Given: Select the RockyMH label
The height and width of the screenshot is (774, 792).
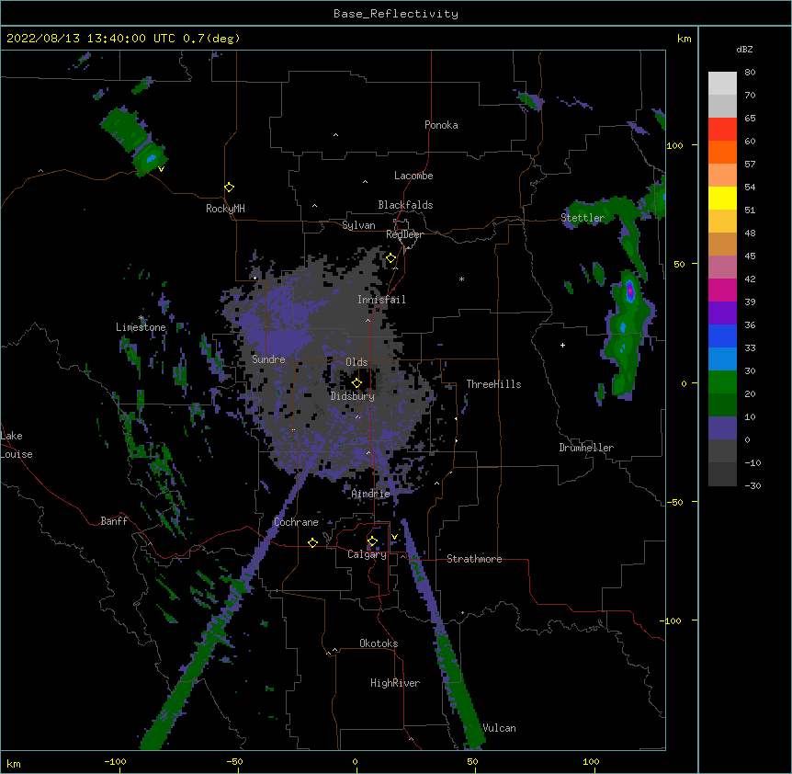Looking at the screenshot, I should pos(225,209).
